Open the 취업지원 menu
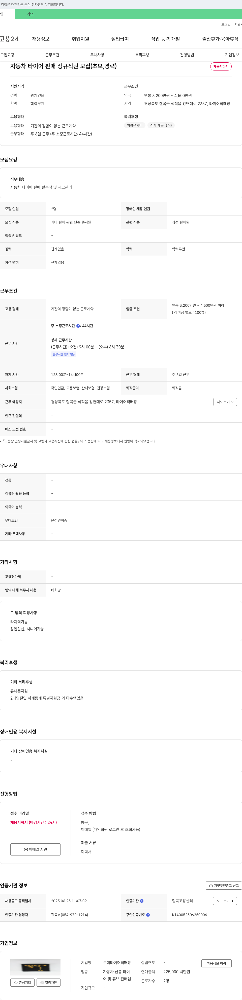 tap(80, 39)
